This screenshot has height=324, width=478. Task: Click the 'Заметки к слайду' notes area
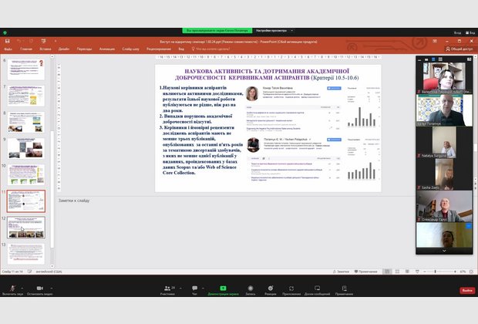[74, 201]
